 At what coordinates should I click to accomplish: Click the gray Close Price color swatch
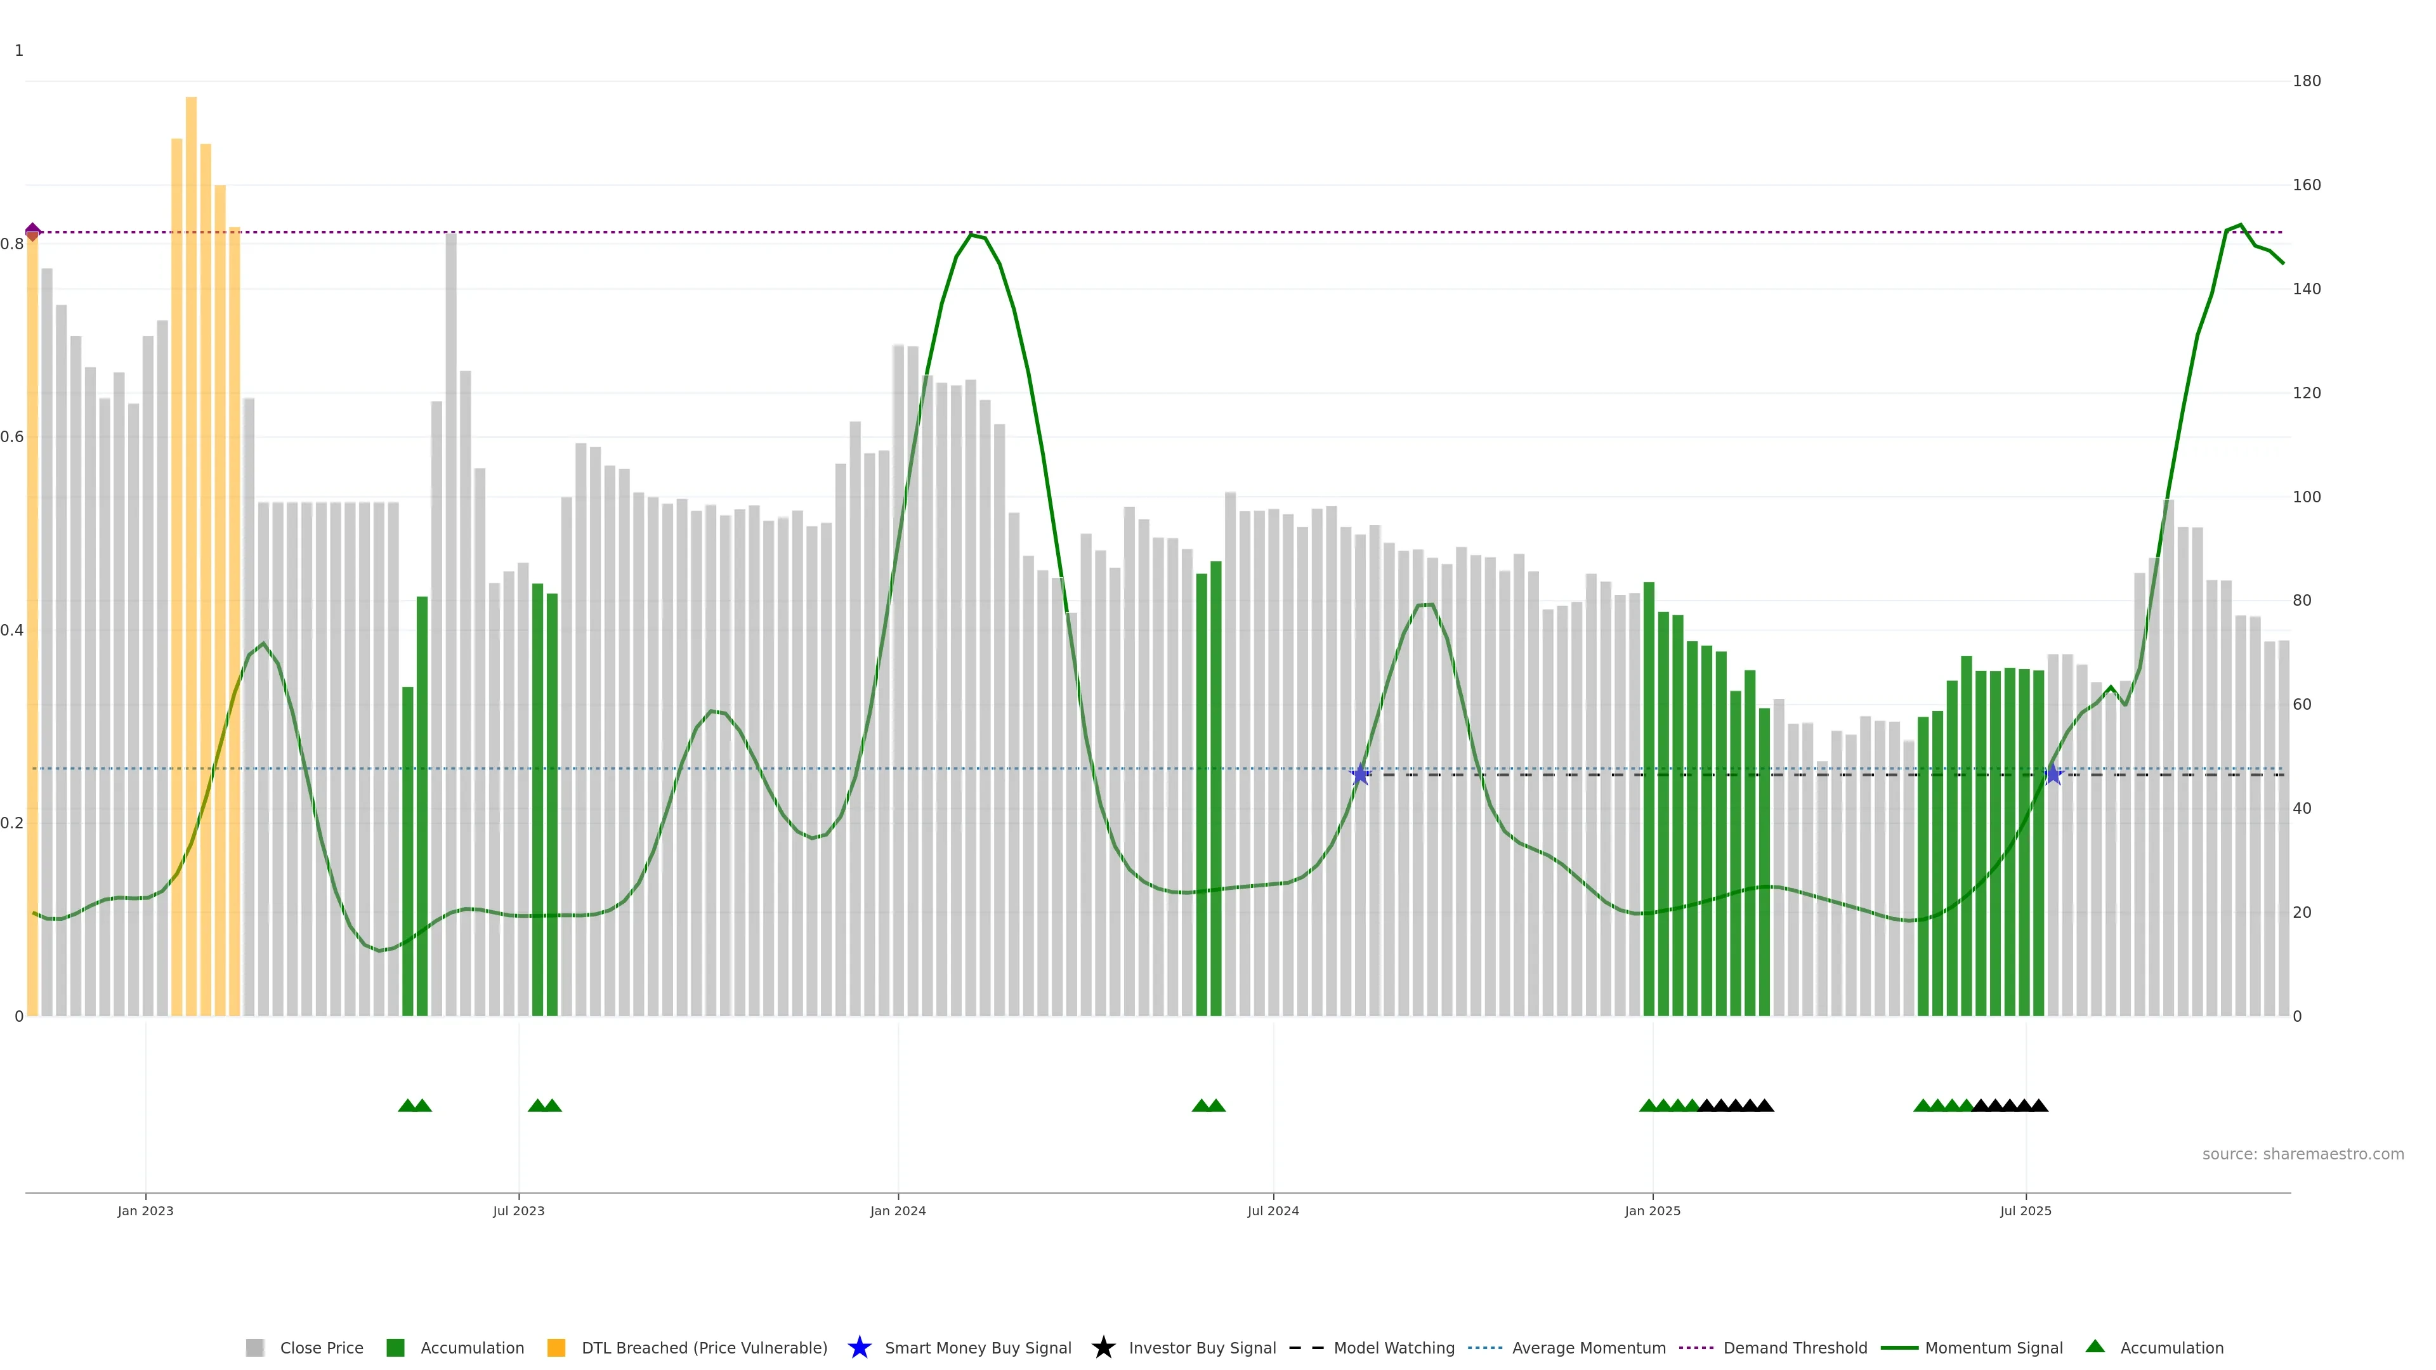[254, 1348]
